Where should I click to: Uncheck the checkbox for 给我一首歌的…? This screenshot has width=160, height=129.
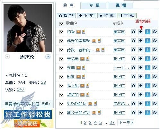[x=61, y=50]
